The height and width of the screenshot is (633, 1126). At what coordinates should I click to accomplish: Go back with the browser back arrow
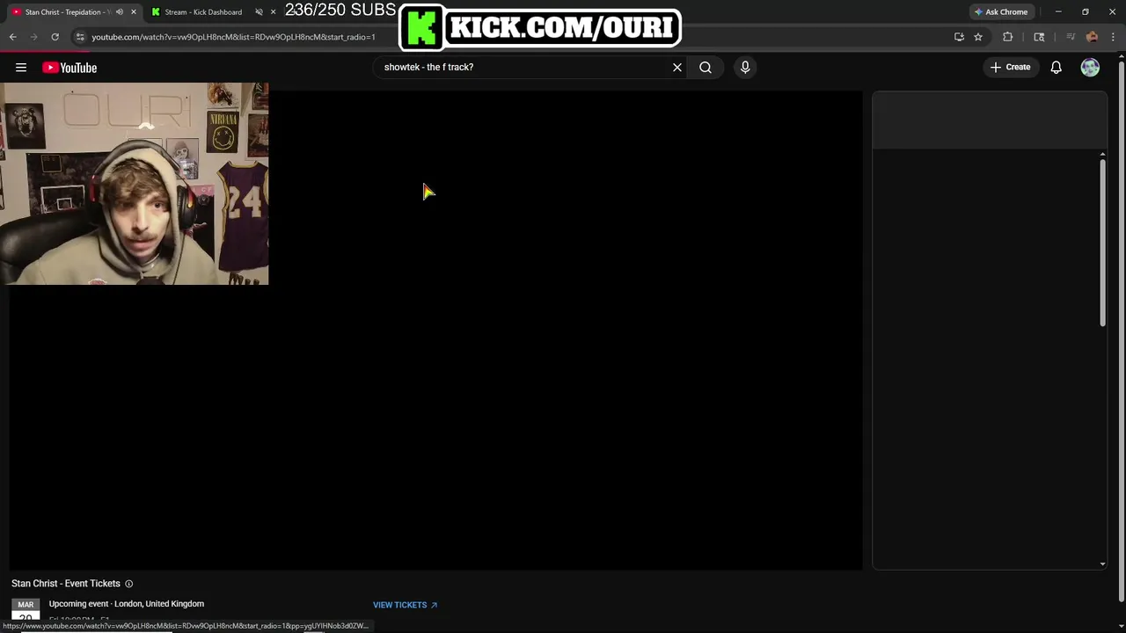[x=13, y=37]
